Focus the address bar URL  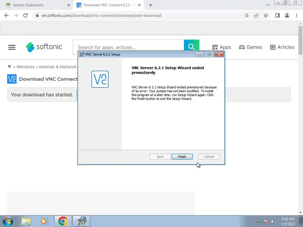pyautogui.click(x=102, y=15)
